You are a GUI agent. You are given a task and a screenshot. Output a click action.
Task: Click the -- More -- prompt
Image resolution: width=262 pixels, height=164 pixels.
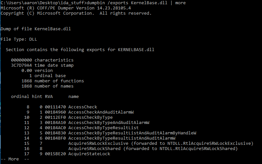tap(15, 159)
